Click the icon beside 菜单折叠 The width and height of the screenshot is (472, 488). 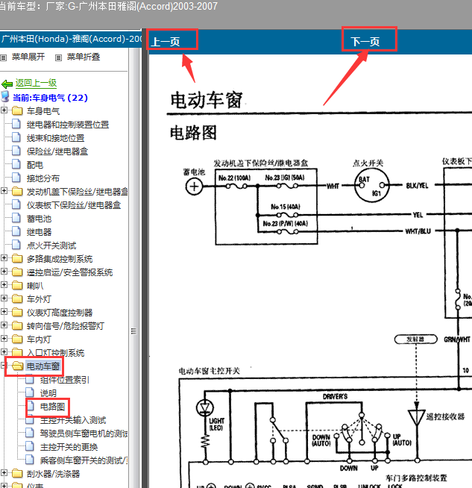[x=58, y=57]
